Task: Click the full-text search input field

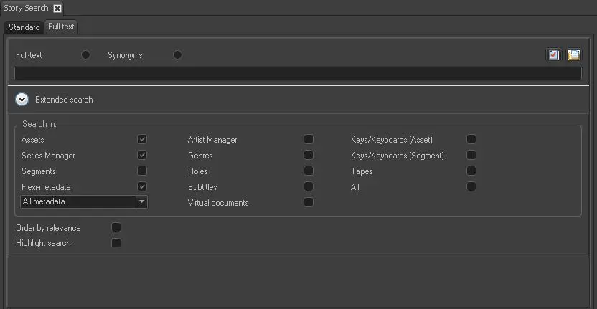Action: click(x=298, y=73)
